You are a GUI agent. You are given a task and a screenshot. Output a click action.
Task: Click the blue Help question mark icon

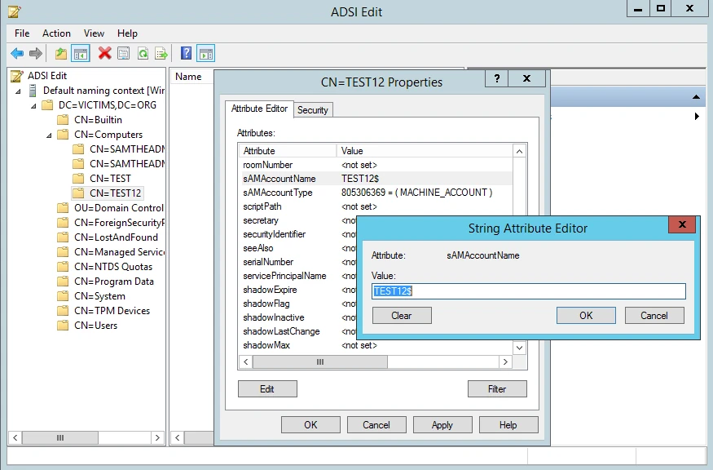click(186, 53)
